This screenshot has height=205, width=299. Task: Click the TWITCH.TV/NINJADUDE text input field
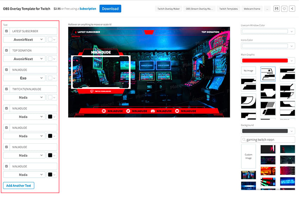pyautogui.click(x=33, y=89)
